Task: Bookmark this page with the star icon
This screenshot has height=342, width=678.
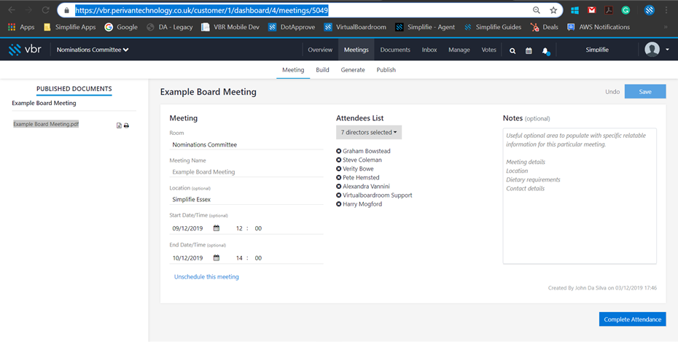Action: tap(553, 10)
